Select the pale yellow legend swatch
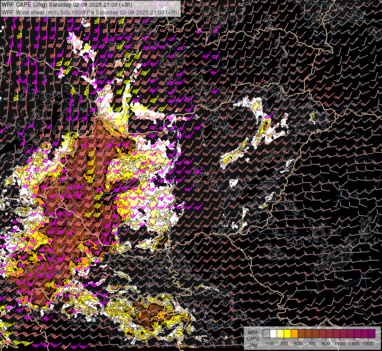The image size is (382, 351). point(281,333)
